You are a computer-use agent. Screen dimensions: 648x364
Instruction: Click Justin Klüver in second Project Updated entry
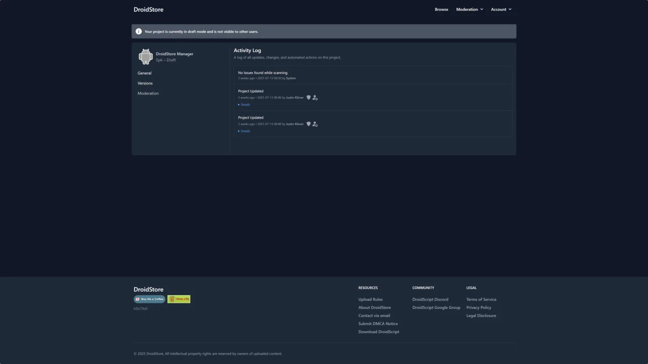(x=295, y=124)
